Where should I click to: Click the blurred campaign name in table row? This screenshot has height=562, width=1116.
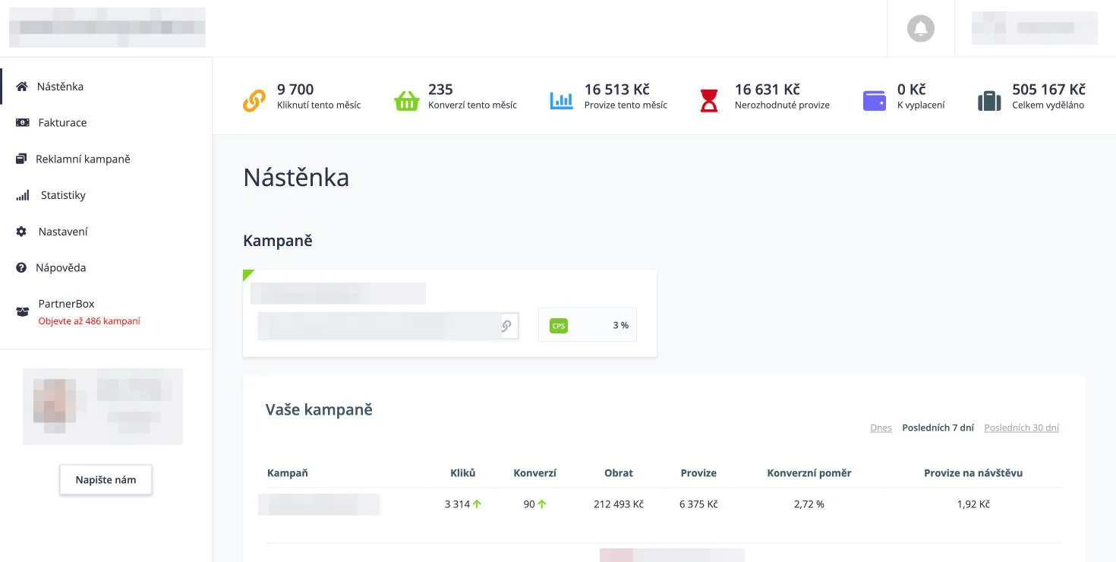[x=319, y=504]
